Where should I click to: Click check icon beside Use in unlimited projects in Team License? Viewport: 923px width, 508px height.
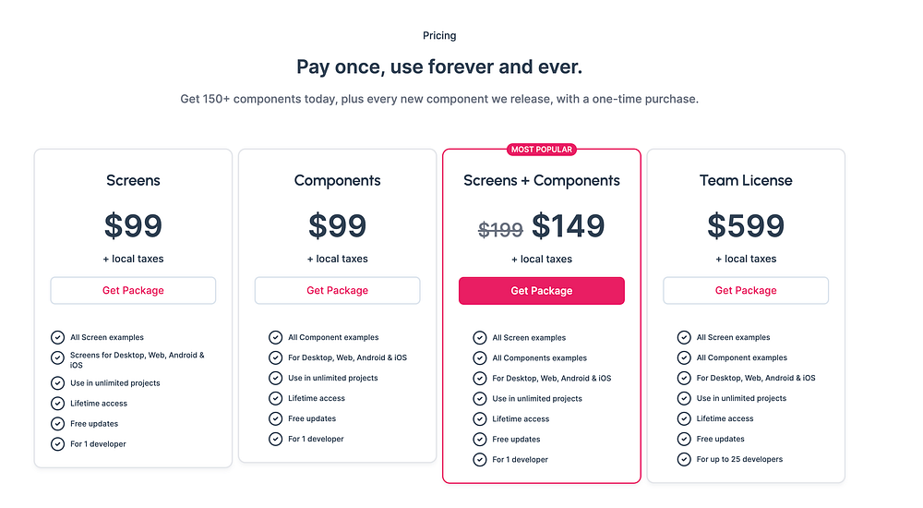[x=684, y=398]
